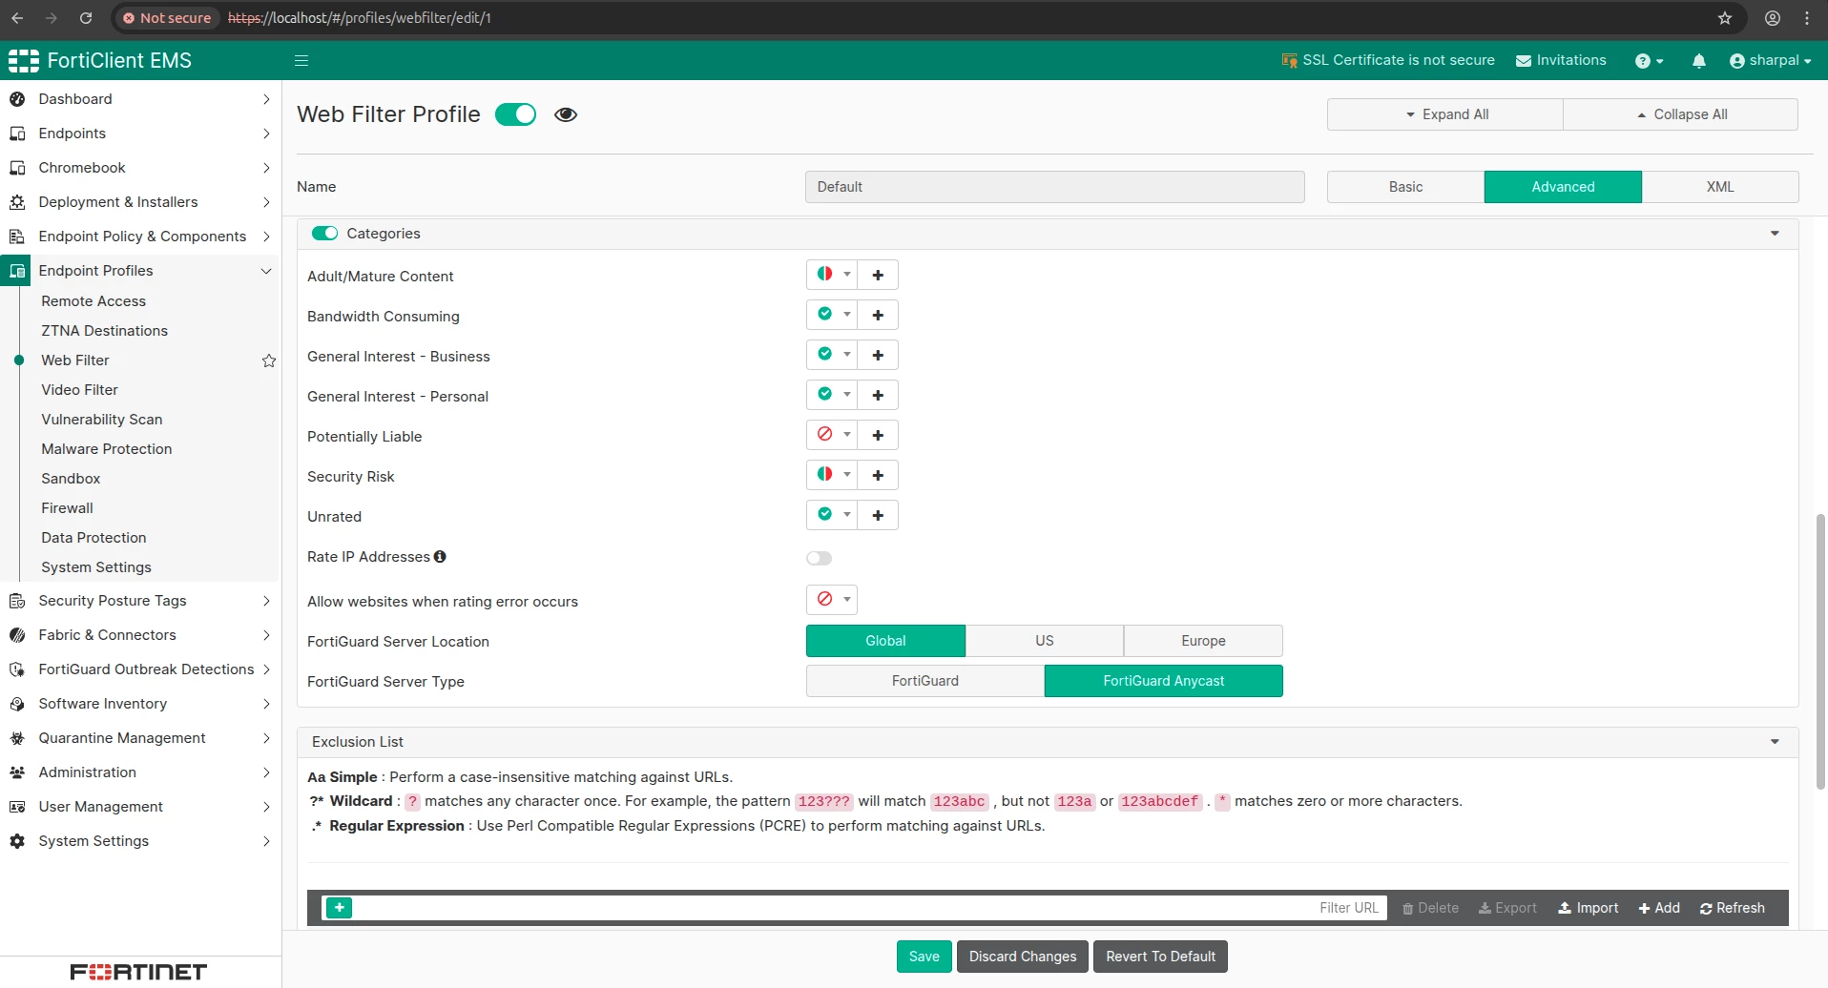Open General Interest - Personal action dropdown
This screenshot has width=1828, height=988.
tap(832, 396)
